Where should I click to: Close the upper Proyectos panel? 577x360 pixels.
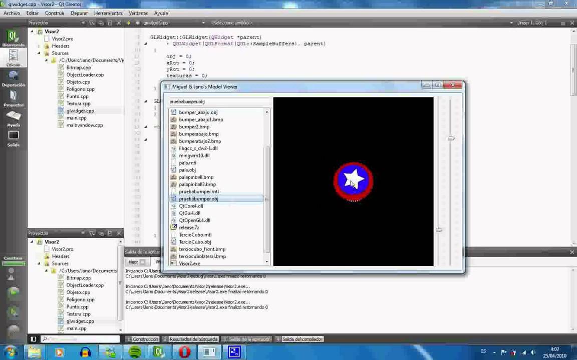119,23
